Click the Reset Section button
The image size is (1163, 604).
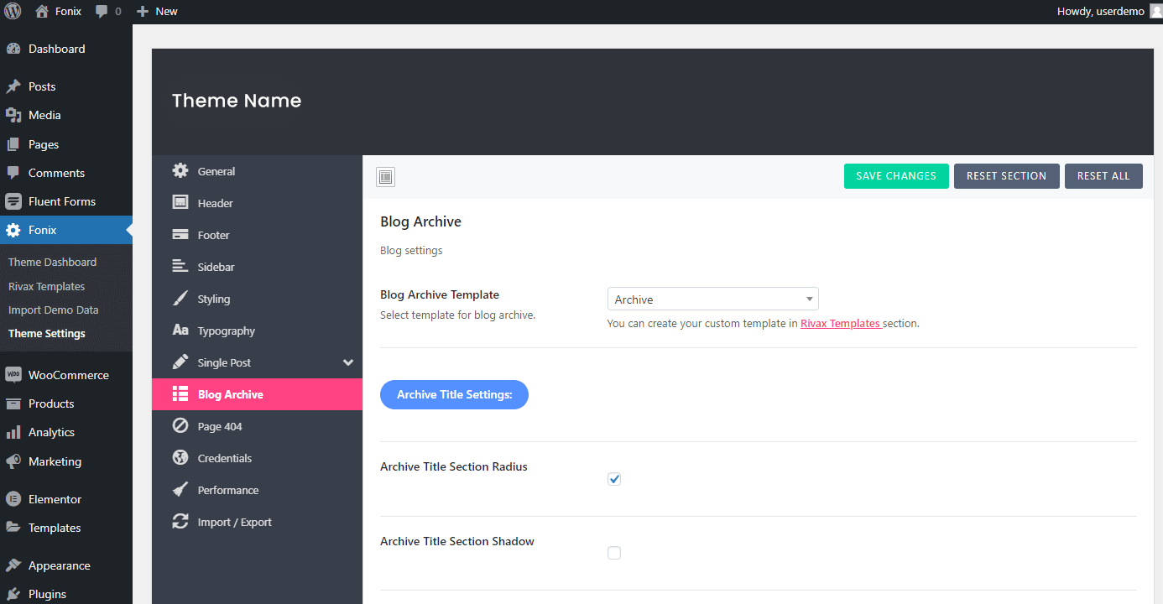click(1007, 176)
